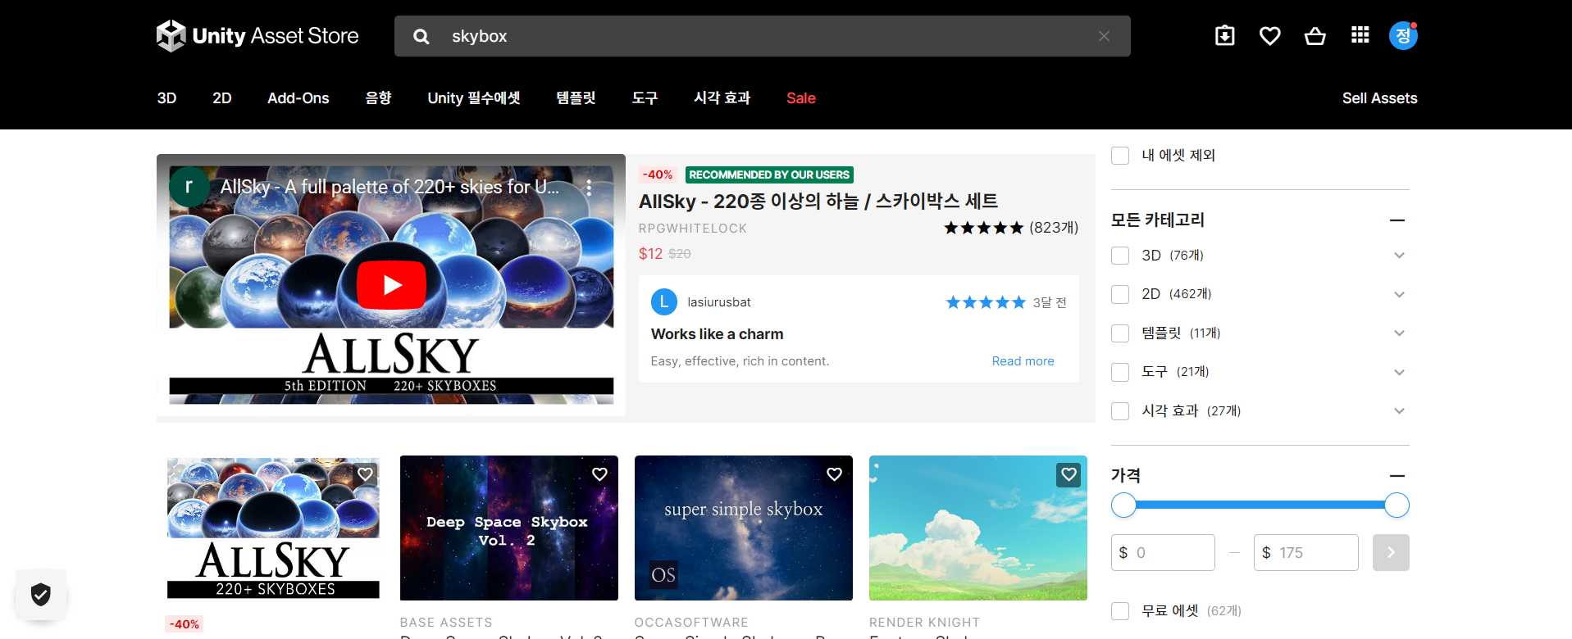Clear the skybox search text
This screenshot has width=1572, height=639.
(1104, 36)
